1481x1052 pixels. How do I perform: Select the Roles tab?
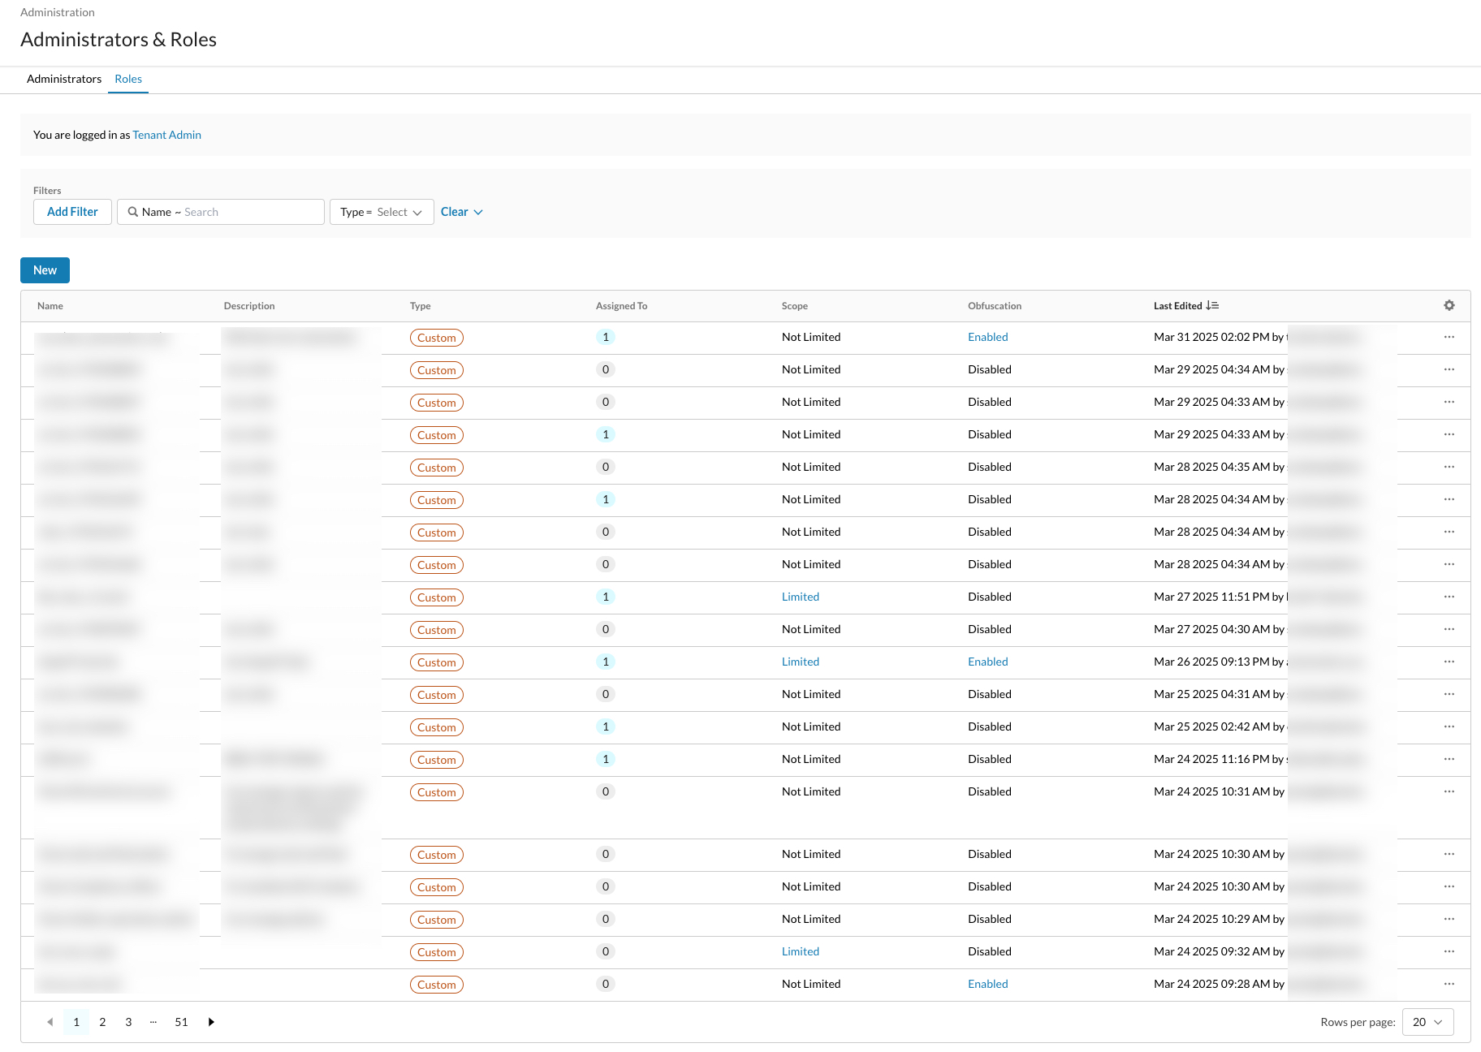point(127,79)
